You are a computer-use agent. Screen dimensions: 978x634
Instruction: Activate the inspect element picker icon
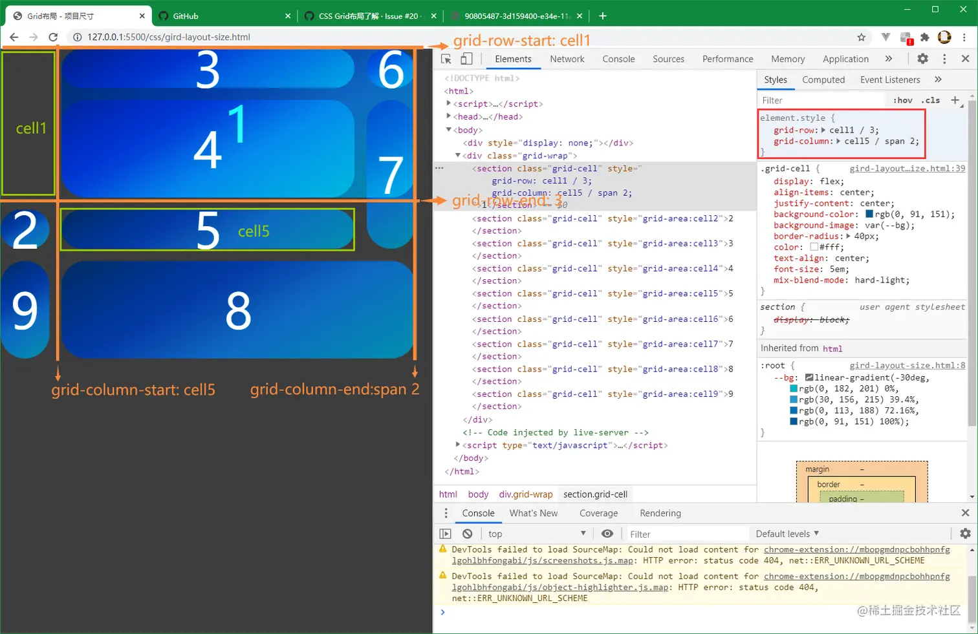pyautogui.click(x=446, y=59)
